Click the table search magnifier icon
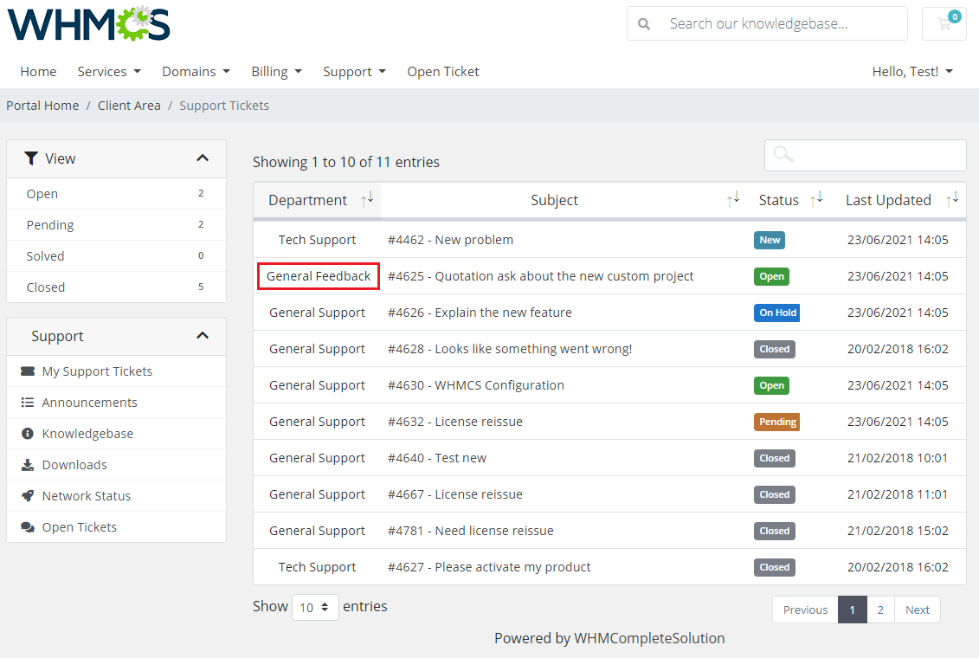The image size is (979, 658). pyautogui.click(x=783, y=154)
